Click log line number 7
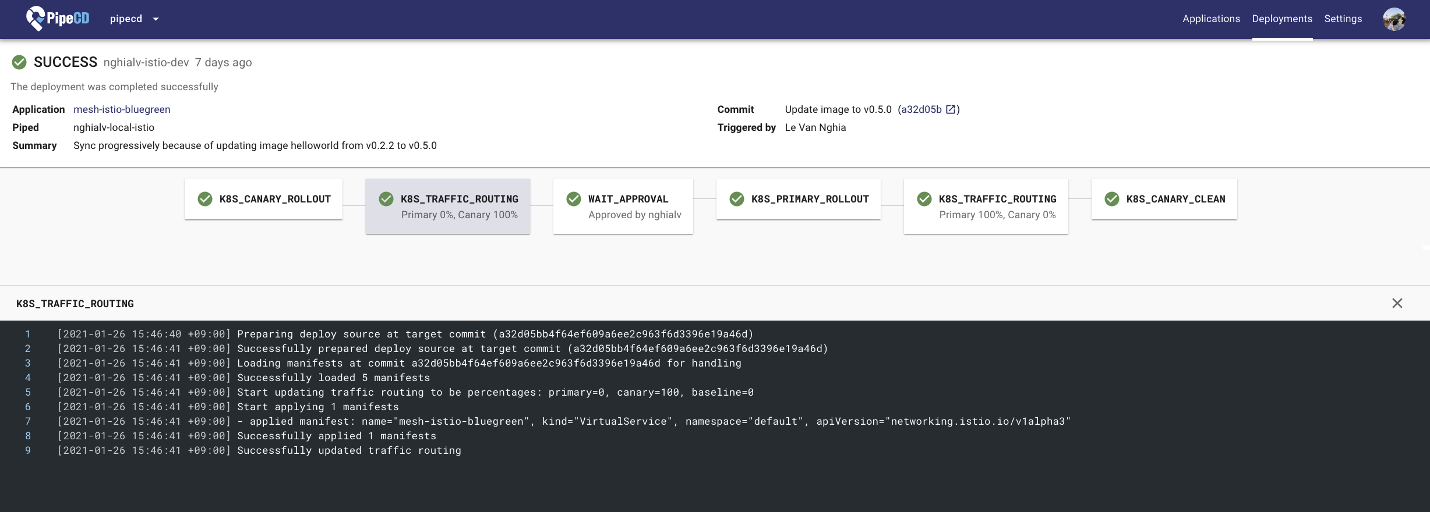 pos(27,421)
